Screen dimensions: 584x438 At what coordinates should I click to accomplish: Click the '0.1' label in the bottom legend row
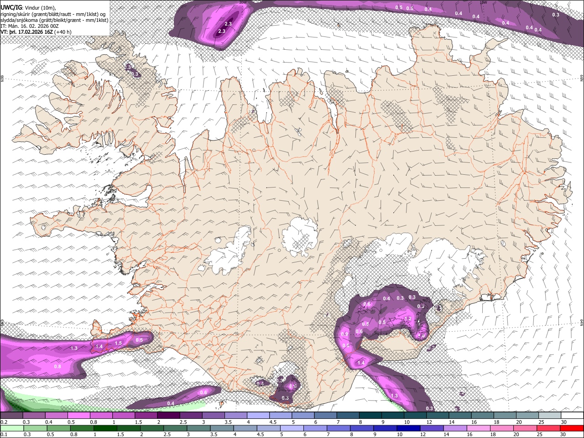click(4, 435)
